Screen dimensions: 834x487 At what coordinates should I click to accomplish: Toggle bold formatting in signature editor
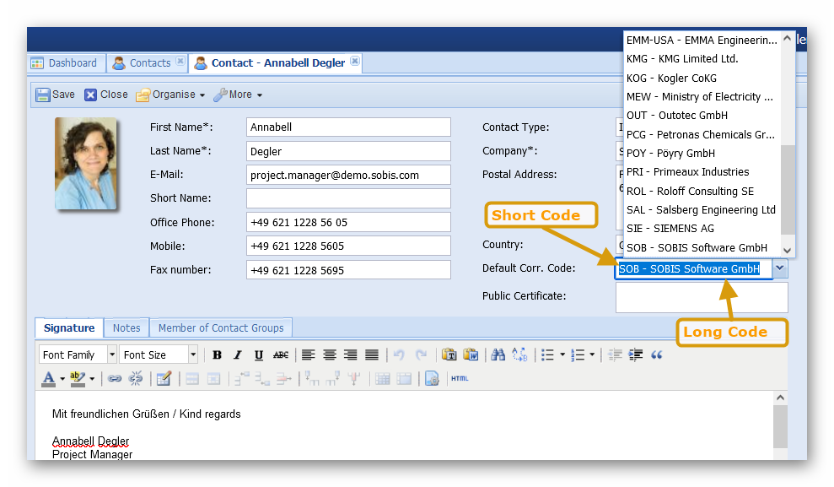coord(217,355)
